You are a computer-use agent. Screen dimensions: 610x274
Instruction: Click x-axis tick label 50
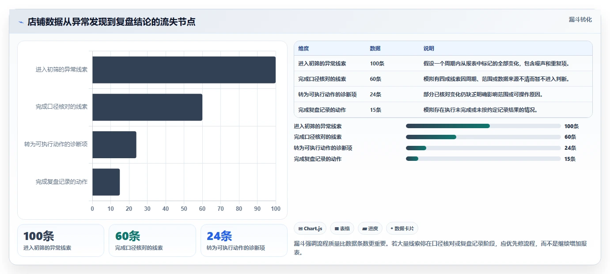click(x=184, y=209)
